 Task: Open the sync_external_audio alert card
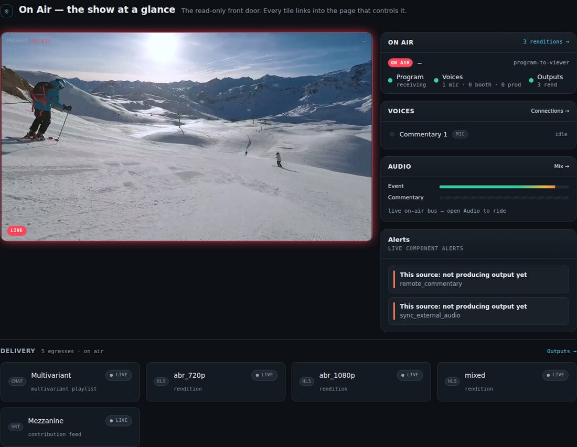pos(478,311)
